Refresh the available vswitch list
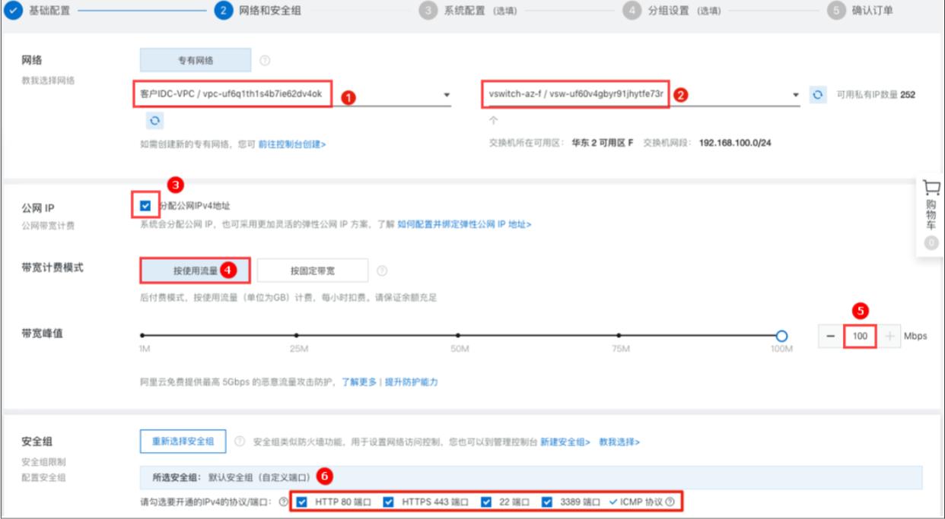This screenshot has width=945, height=519. click(818, 93)
